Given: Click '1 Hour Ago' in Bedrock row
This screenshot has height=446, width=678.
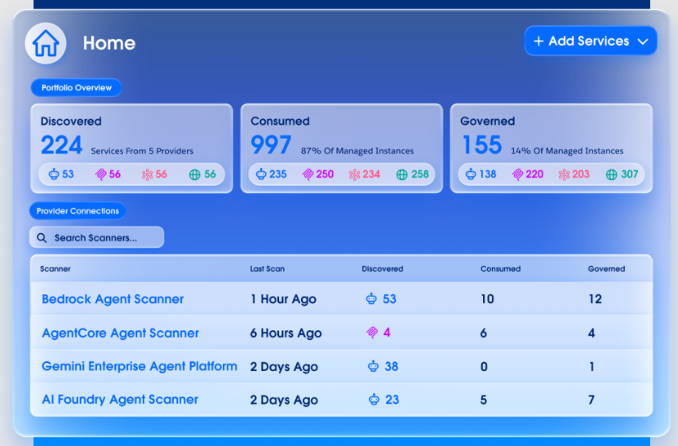Looking at the screenshot, I should click(x=283, y=299).
